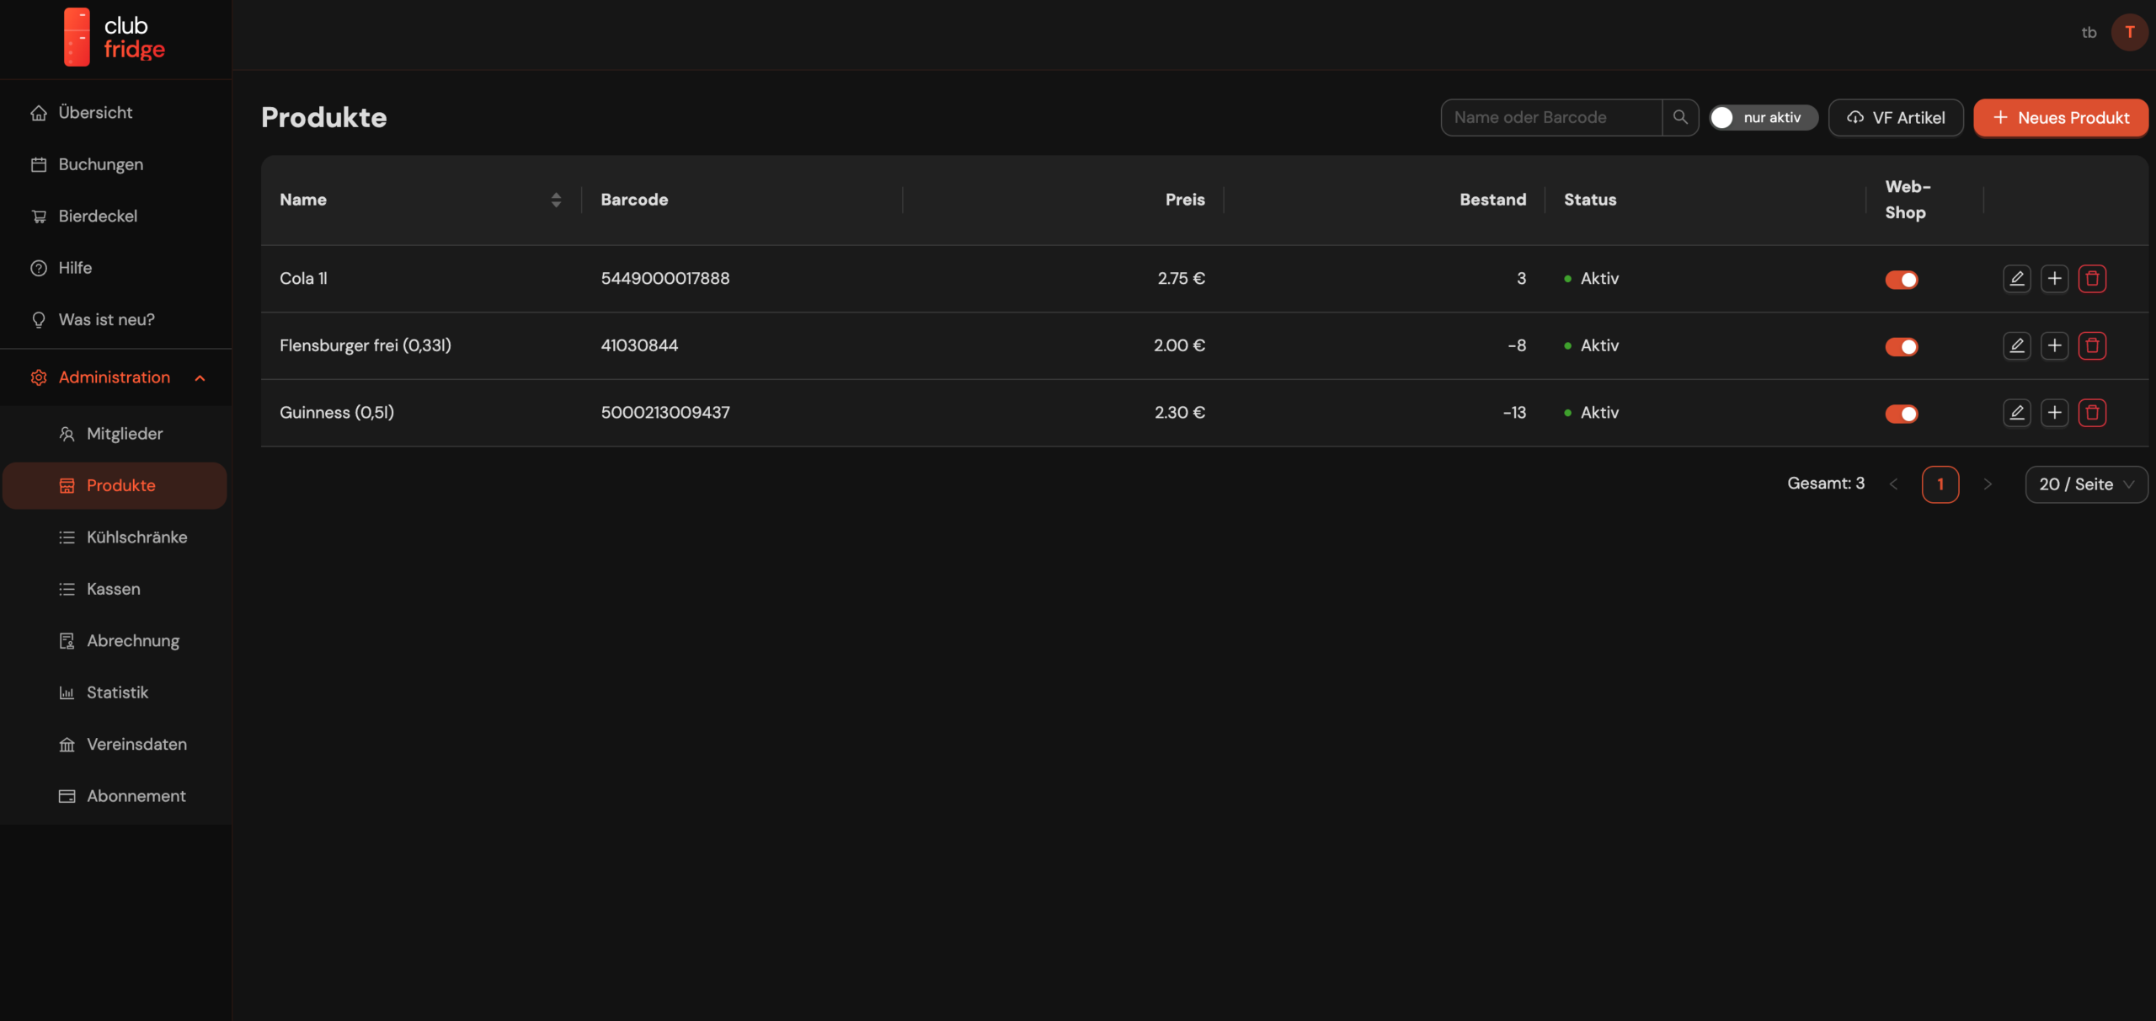Viewport: 2156px width, 1021px height.
Task: Toggle the 'nur aktiv' filter switch
Action: (1762, 117)
